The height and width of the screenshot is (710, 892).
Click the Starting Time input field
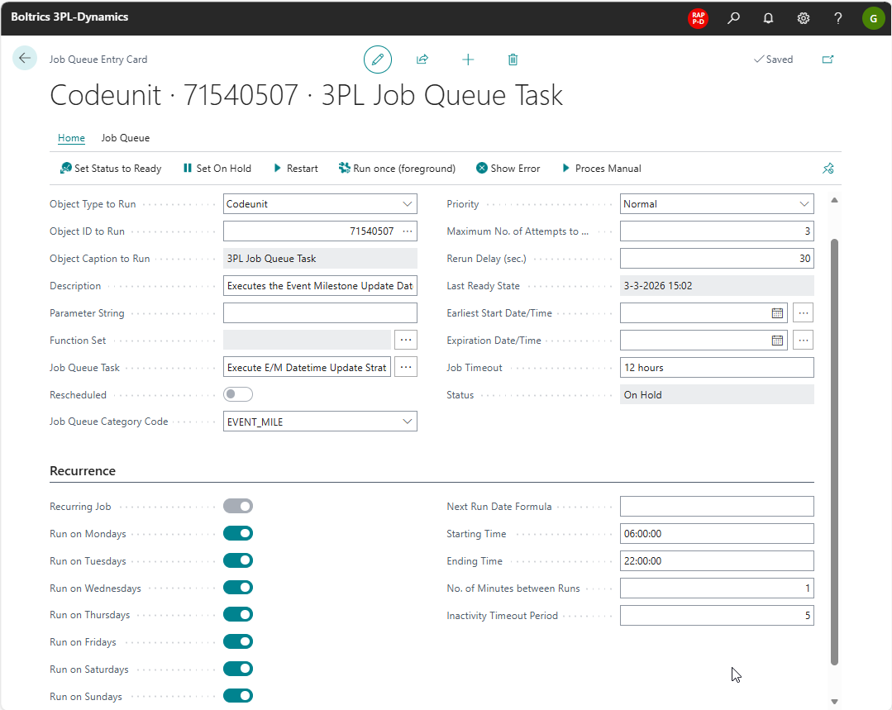click(x=716, y=534)
